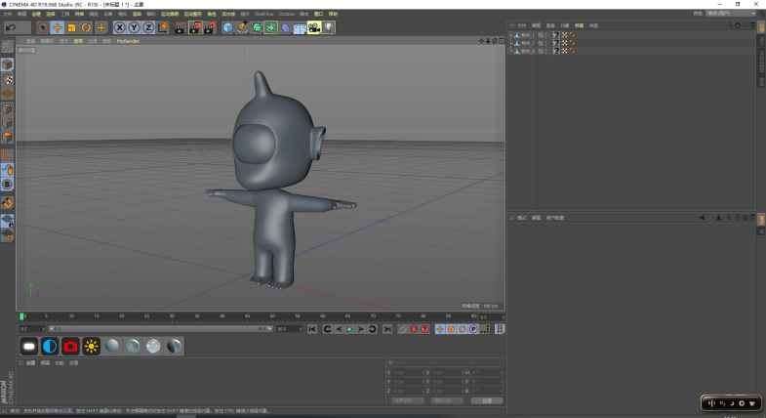Select the Move tool
Viewport: 766px width, 418px height.
(x=58, y=27)
